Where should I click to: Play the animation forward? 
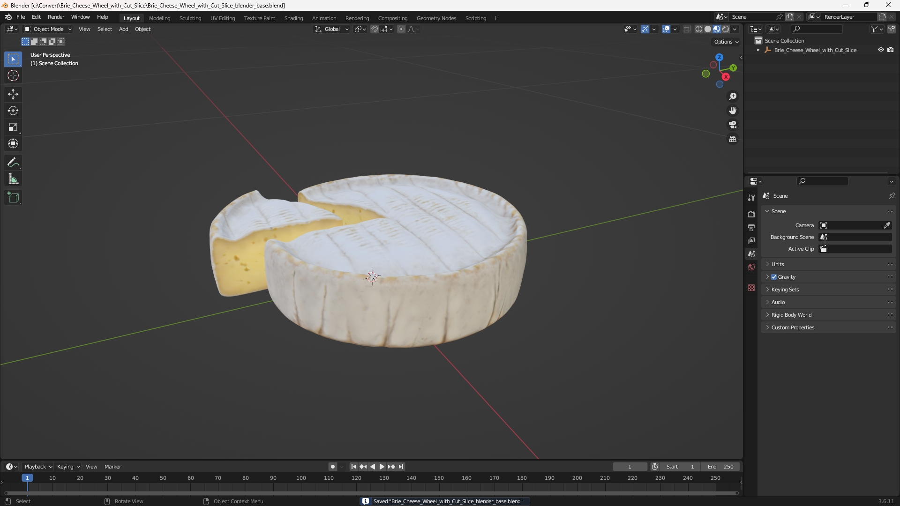pos(382,467)
